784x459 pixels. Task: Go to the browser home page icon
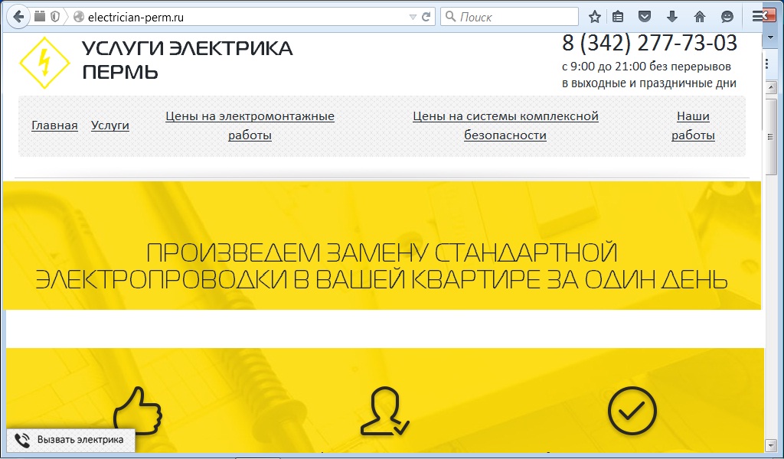pyautogui.click(x=699, y=16)
